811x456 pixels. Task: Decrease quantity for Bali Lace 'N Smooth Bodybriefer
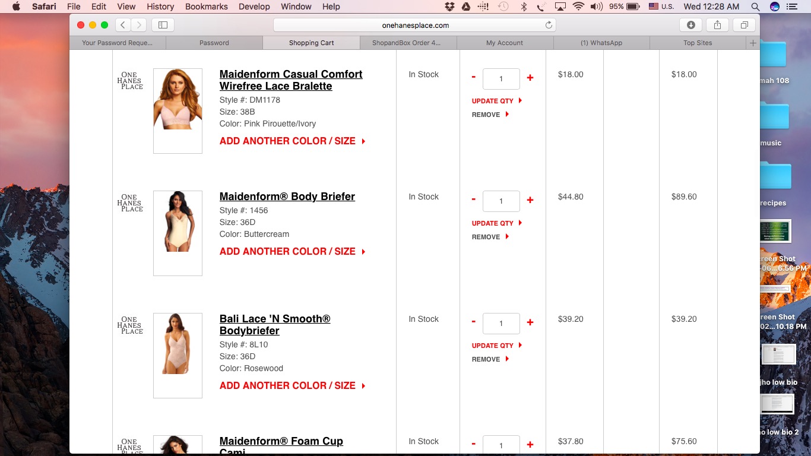(x=473, y=322)
